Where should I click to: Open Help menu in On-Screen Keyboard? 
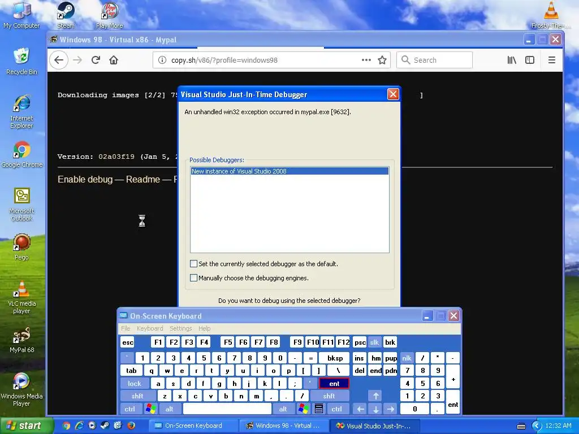click(x=204, y=328)
